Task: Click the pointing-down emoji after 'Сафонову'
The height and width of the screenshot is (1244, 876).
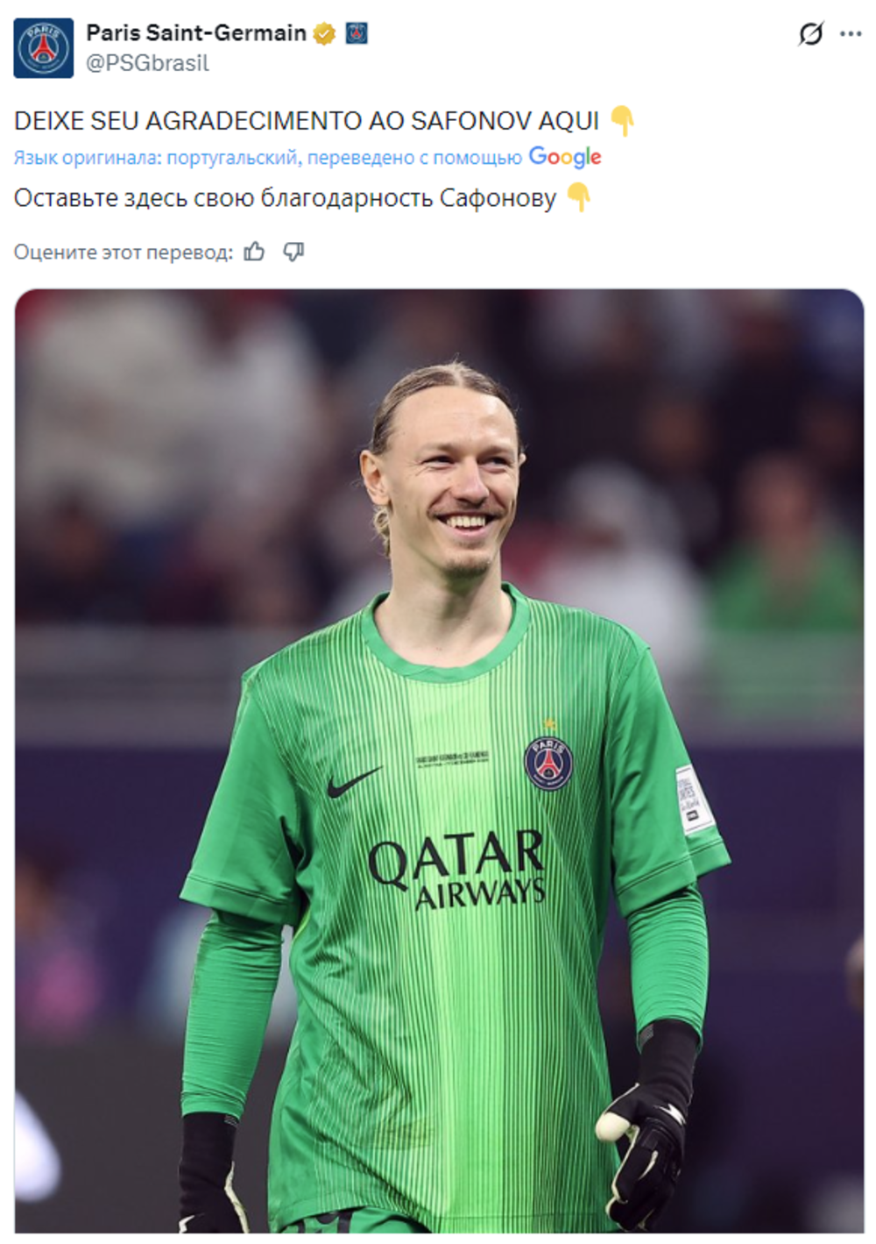Action: click(x=579, y=198)
